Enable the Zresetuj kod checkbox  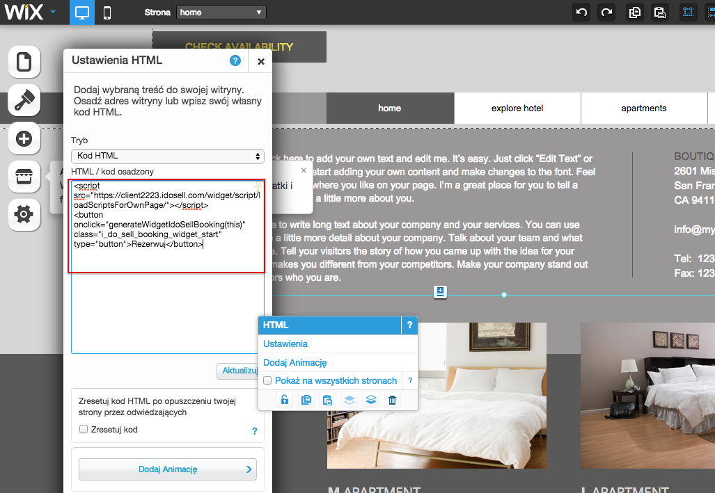[84, 429]
